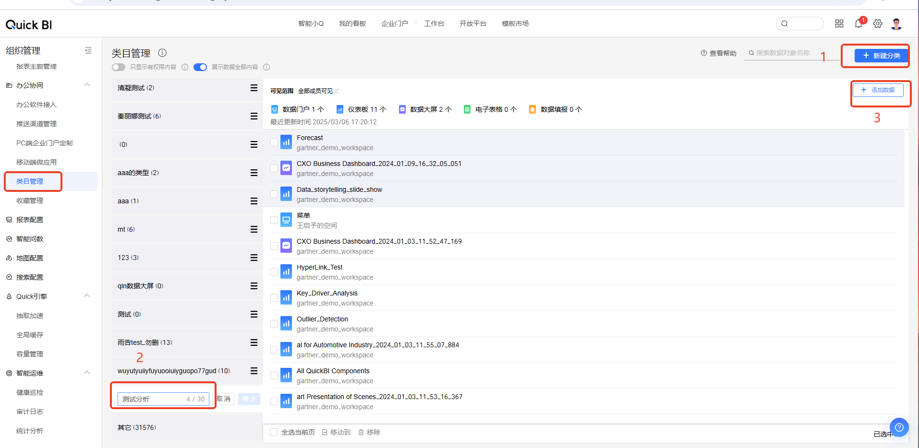Collapse the 办公协同 sidebar section
Viewport: 919px width, 448px height.
[x=87, y=85]
